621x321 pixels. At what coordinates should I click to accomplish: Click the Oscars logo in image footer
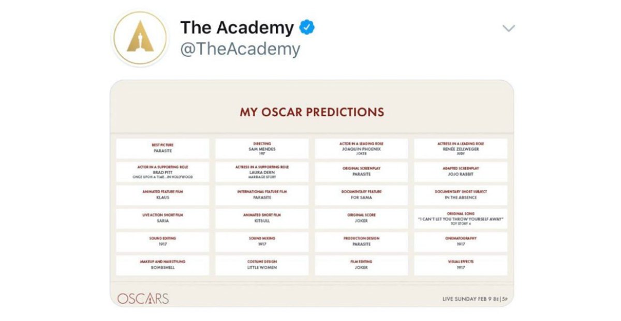click(x=143, y=298)
